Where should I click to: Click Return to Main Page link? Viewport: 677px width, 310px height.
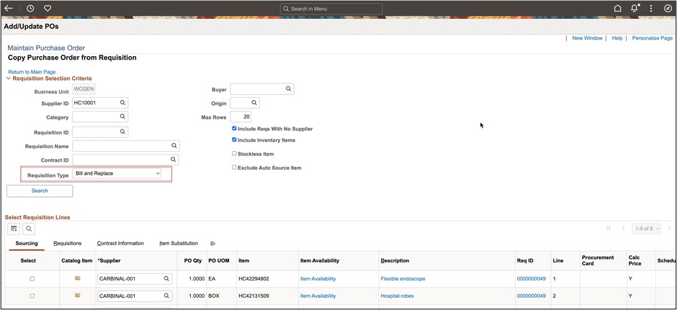[x=32, y=72]
